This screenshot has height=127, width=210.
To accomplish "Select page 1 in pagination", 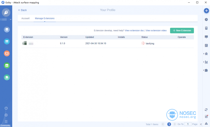I will point(169,124).
